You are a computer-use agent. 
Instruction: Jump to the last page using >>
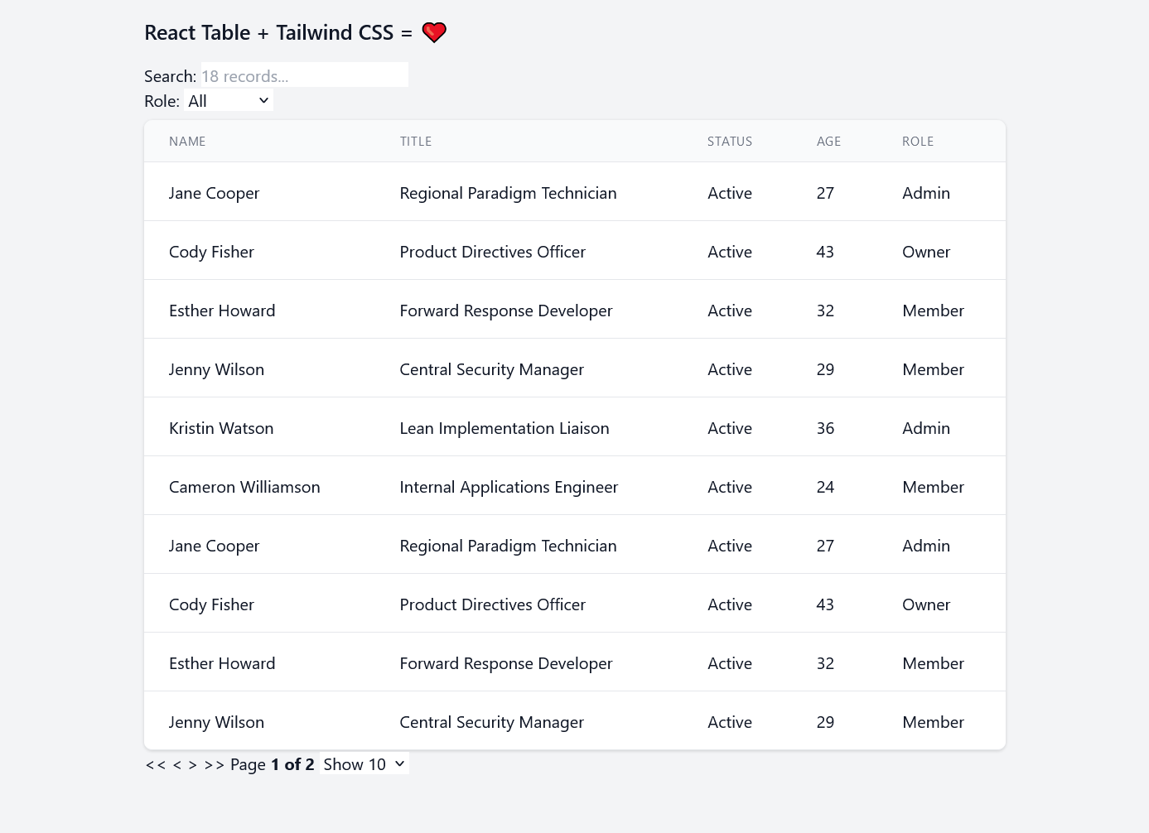coord(214,764)
